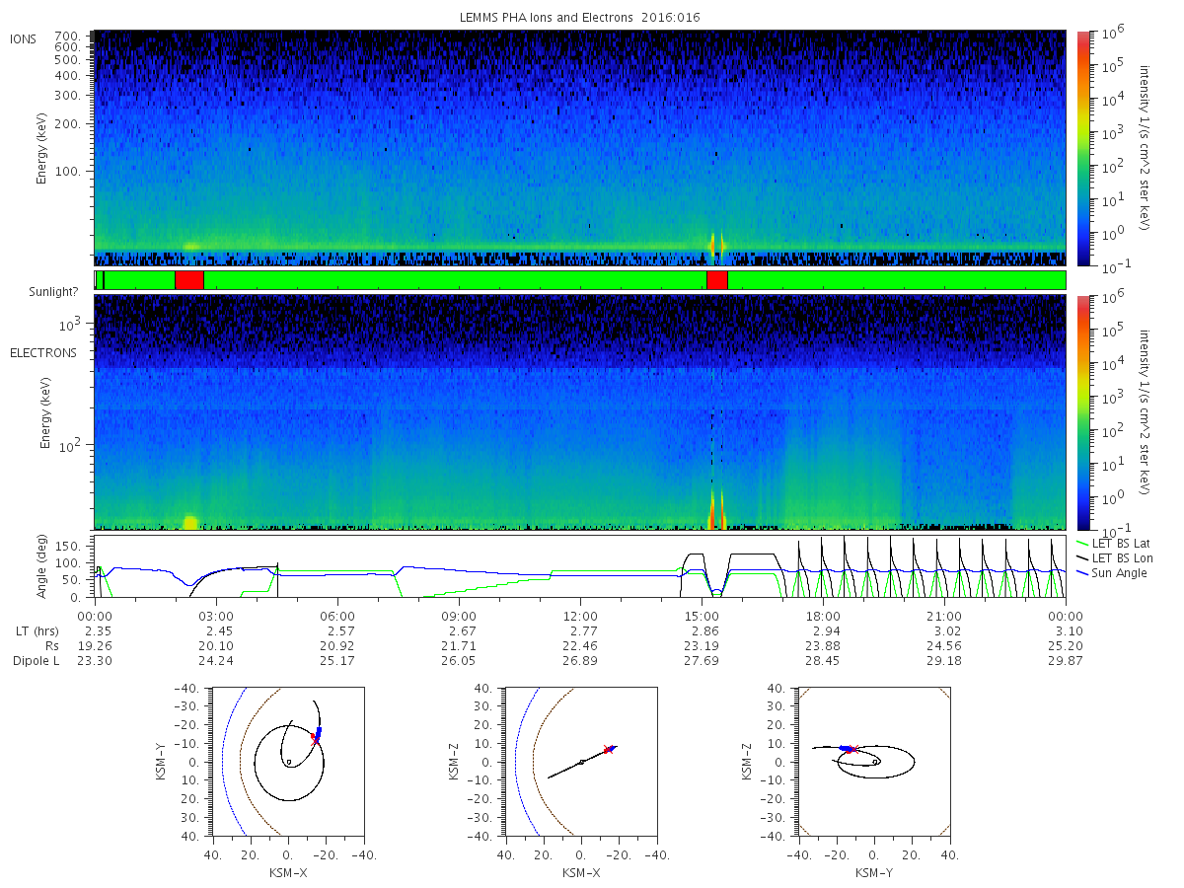Click the 06:00 time tick label
The width and height of the screenshot is (1184, 888).
point(337,615)
